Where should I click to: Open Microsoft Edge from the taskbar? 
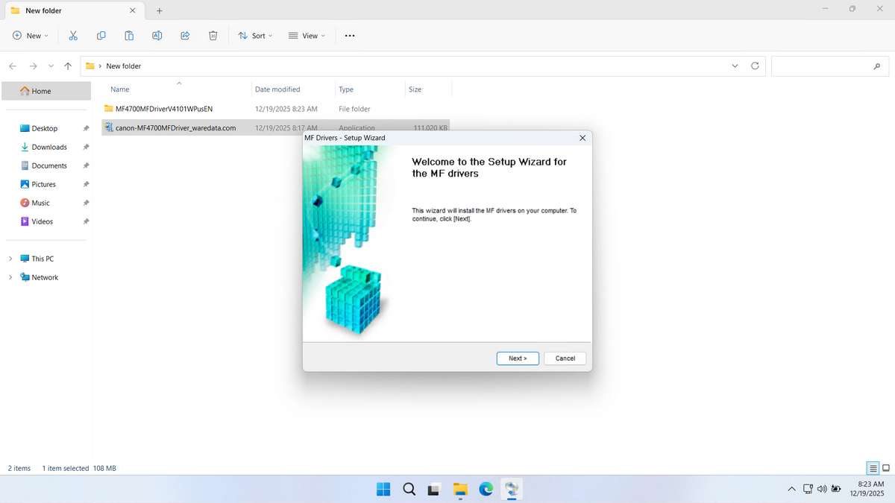tap(486, 489)
